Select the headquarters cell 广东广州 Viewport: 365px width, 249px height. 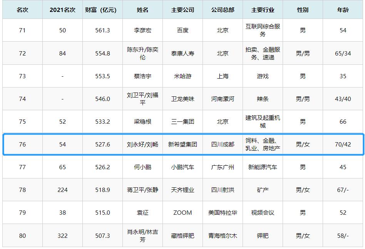pyautogui.click(x=223, y=167)
